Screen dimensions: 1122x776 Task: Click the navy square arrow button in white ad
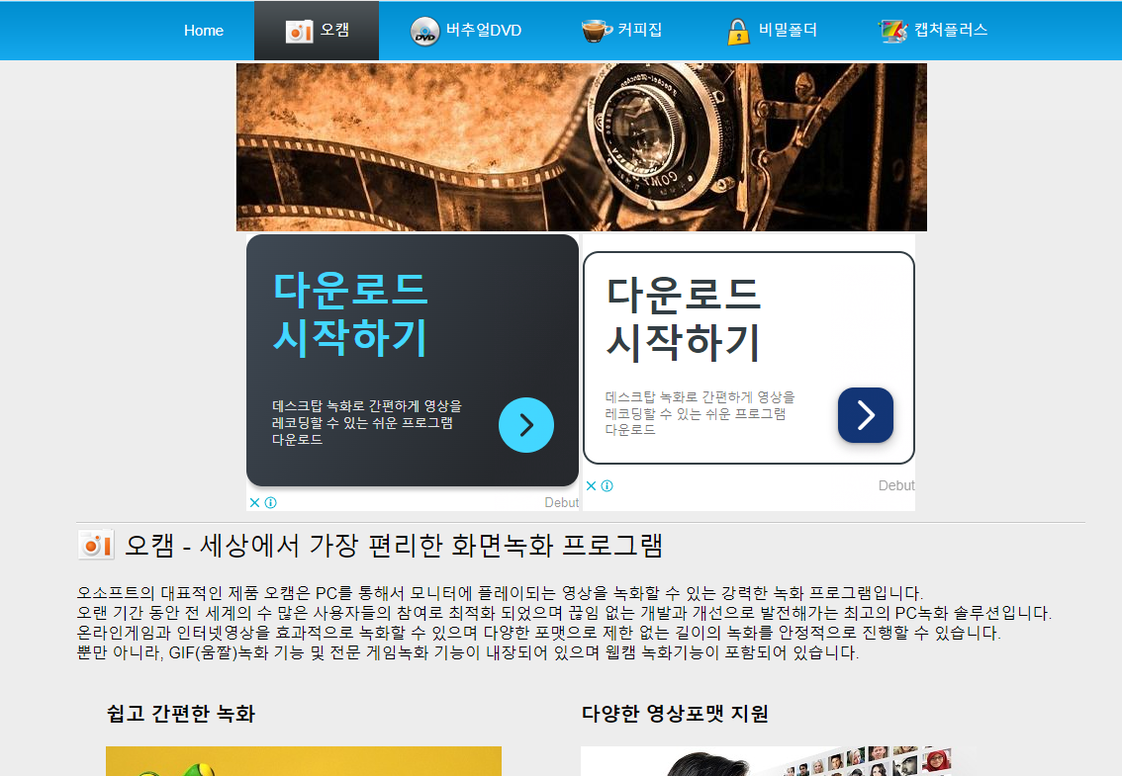pyautogui.click(x=865, y=415)
